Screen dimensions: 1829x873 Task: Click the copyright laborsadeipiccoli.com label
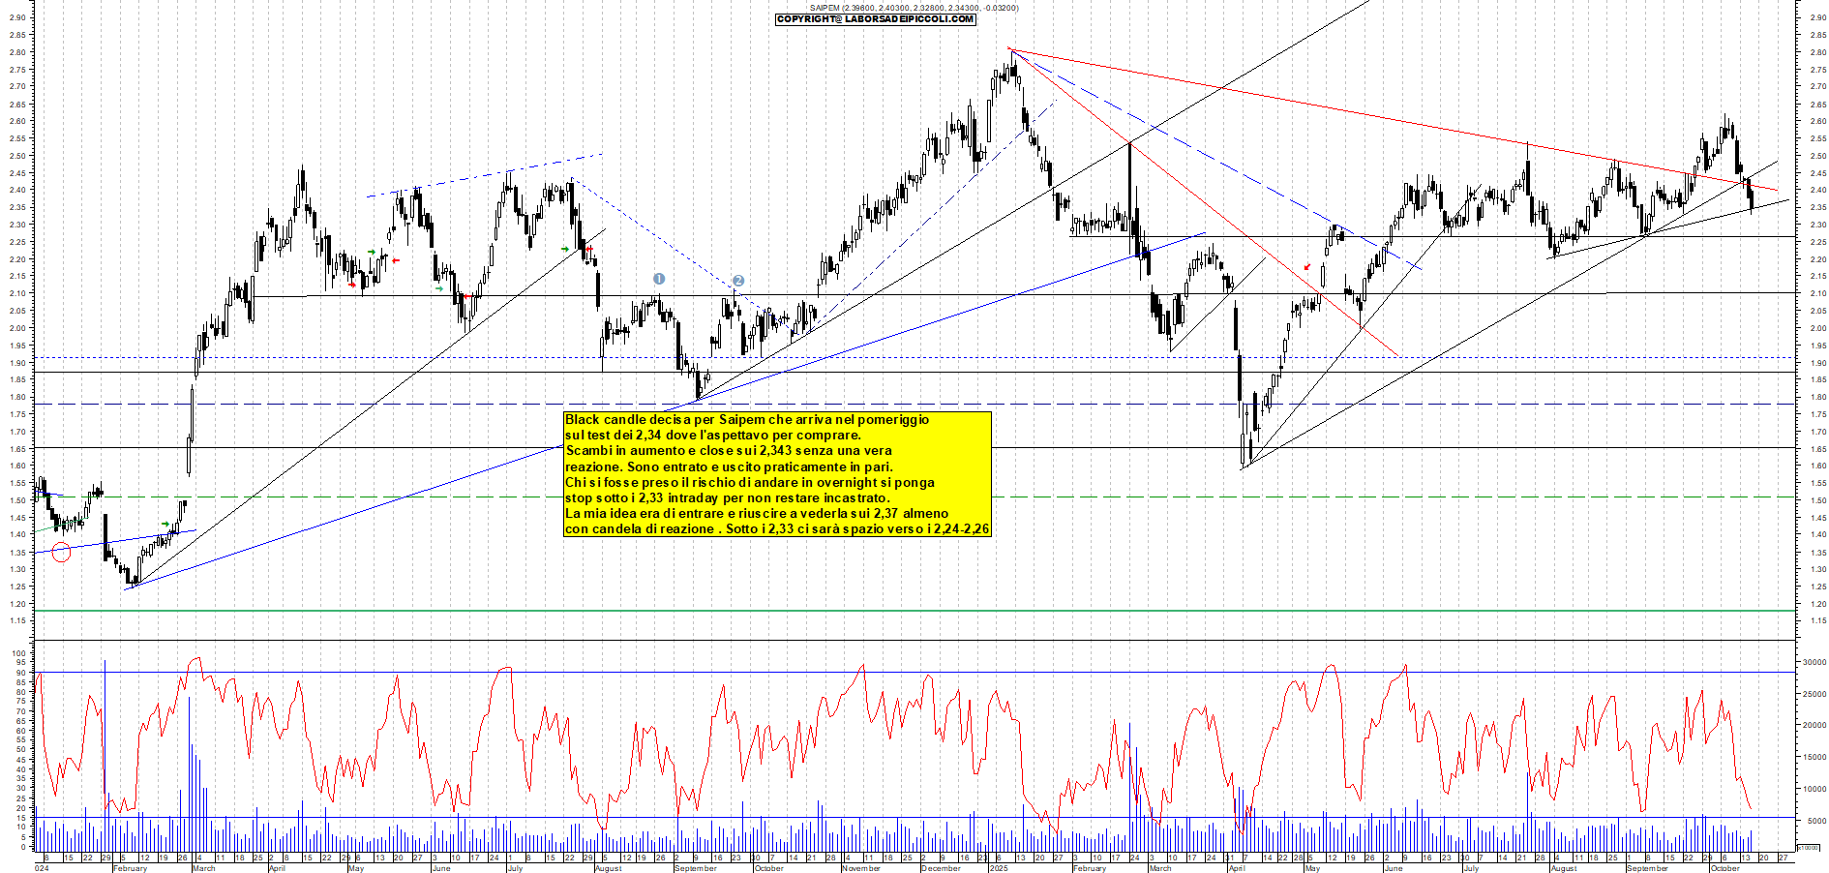[x=876, y=19]
